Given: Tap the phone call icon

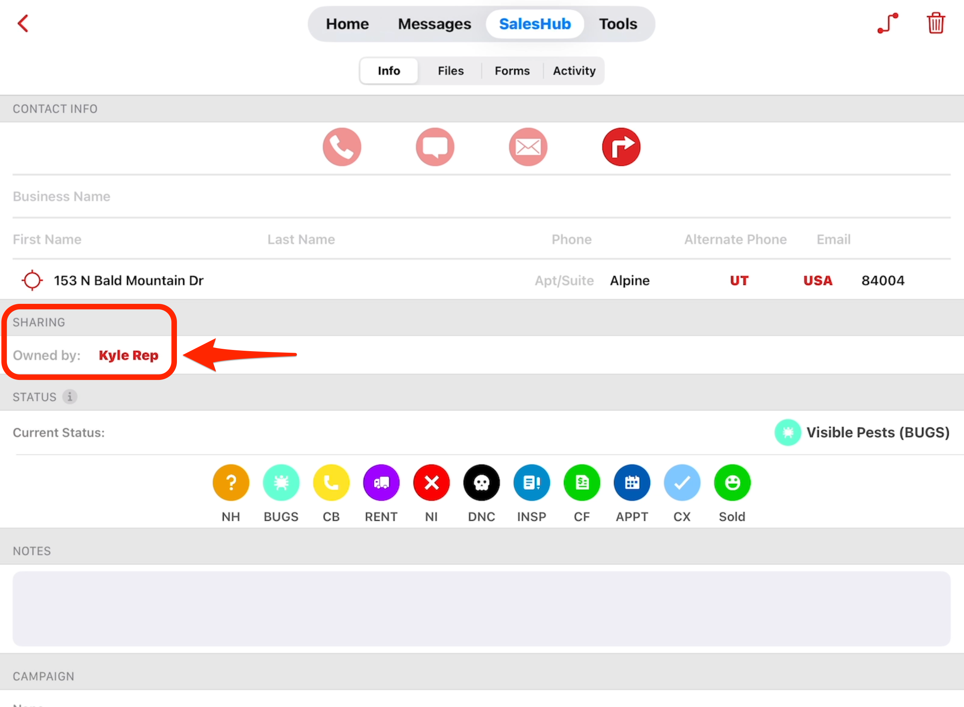Looking at the screenshot, I should (x=342, y=147).
